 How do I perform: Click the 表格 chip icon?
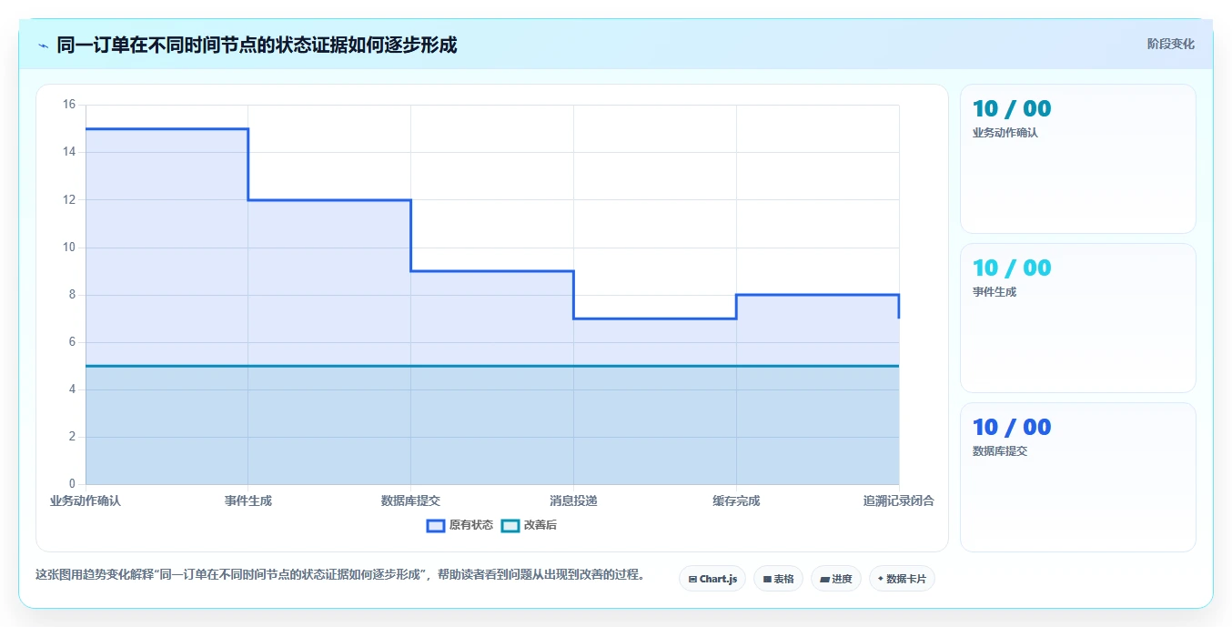pos(767,579)
